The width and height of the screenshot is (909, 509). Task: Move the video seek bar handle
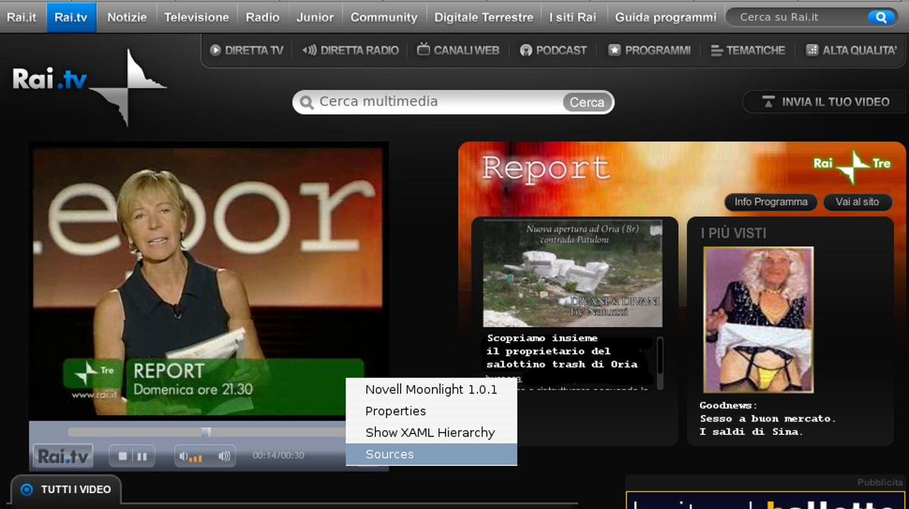tap(205, 432)
